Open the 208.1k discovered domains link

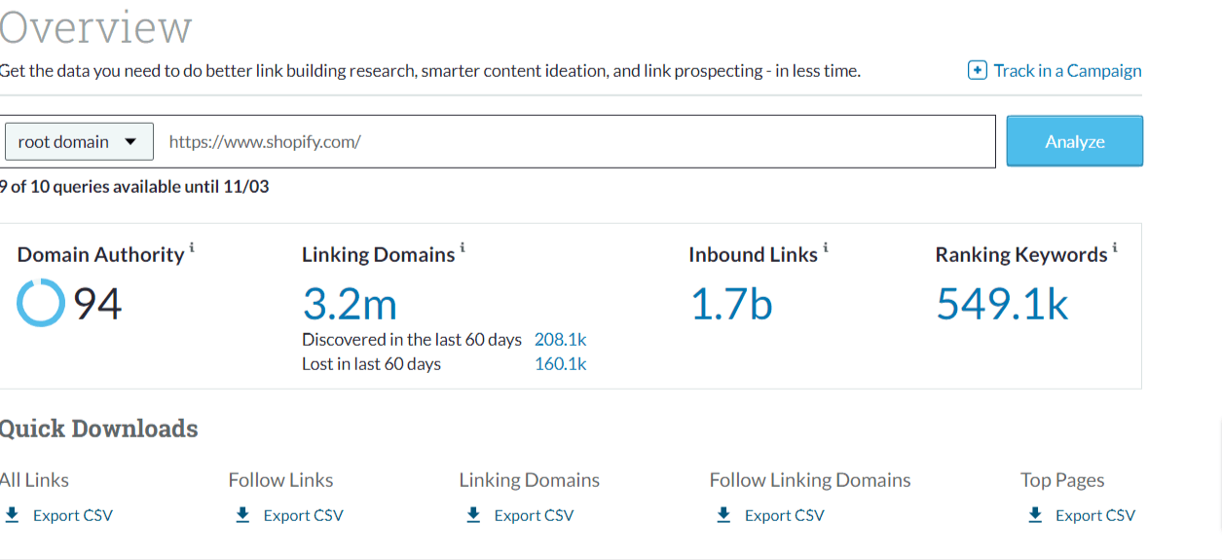[x=560, y=340]
